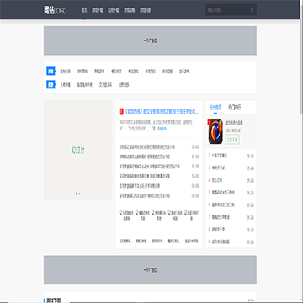303x303 pixels.
Task: Click the ad banner below the news section
Action: click(150, 270)
